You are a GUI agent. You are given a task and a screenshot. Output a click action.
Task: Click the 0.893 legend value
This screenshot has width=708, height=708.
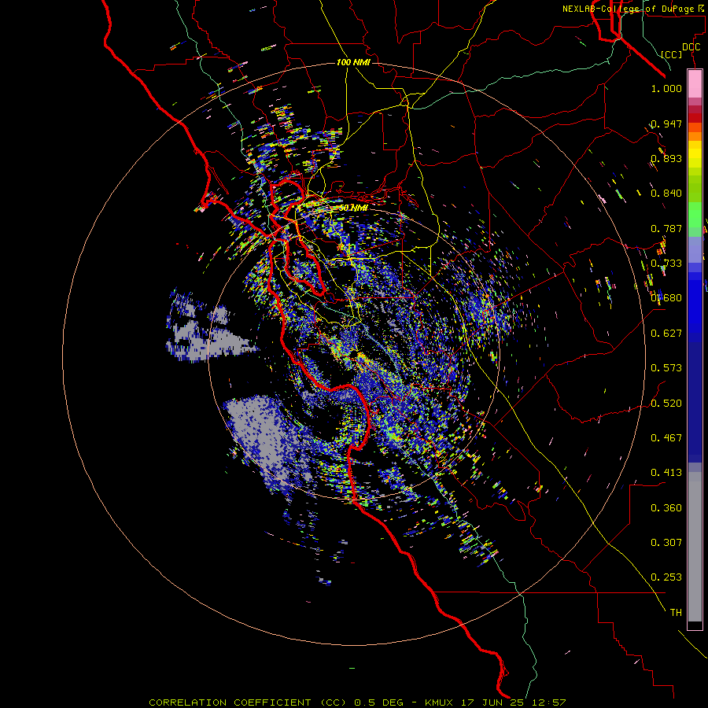pyautogui.click(x=666, y=158)
